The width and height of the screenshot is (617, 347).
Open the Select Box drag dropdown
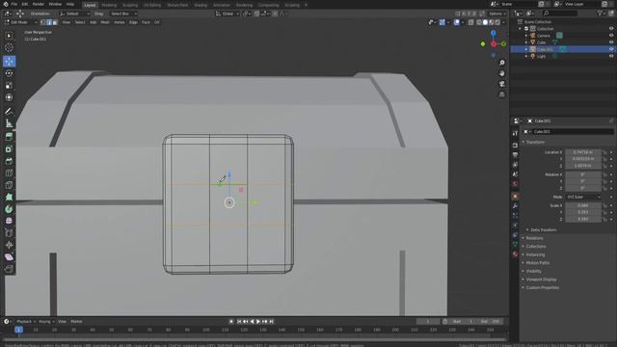(123, 13)
